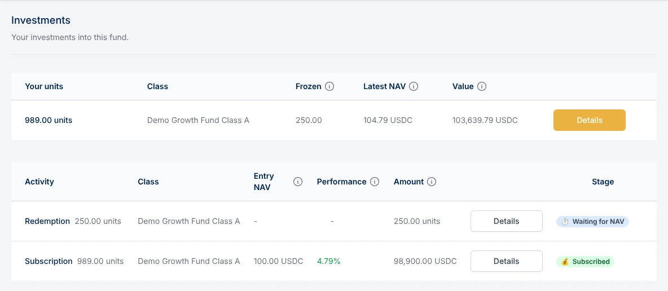Viewport: 668px width, 291px height.
Task: Open Details for the Redemption row
Action: click(507, 221)
